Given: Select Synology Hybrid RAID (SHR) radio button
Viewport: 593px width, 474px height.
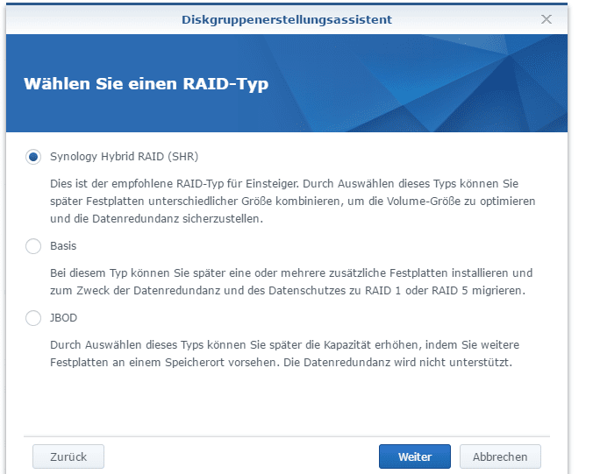Looking at the screenshot, I should (x=33, y=157).
